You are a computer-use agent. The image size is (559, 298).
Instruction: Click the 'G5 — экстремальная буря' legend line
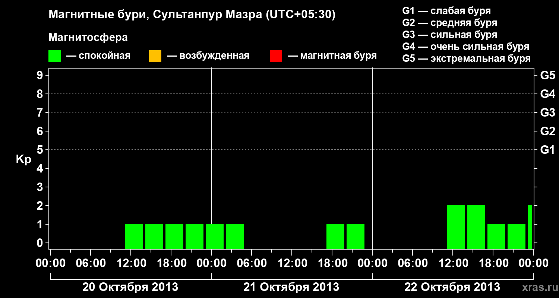click(x=467, y=58)
